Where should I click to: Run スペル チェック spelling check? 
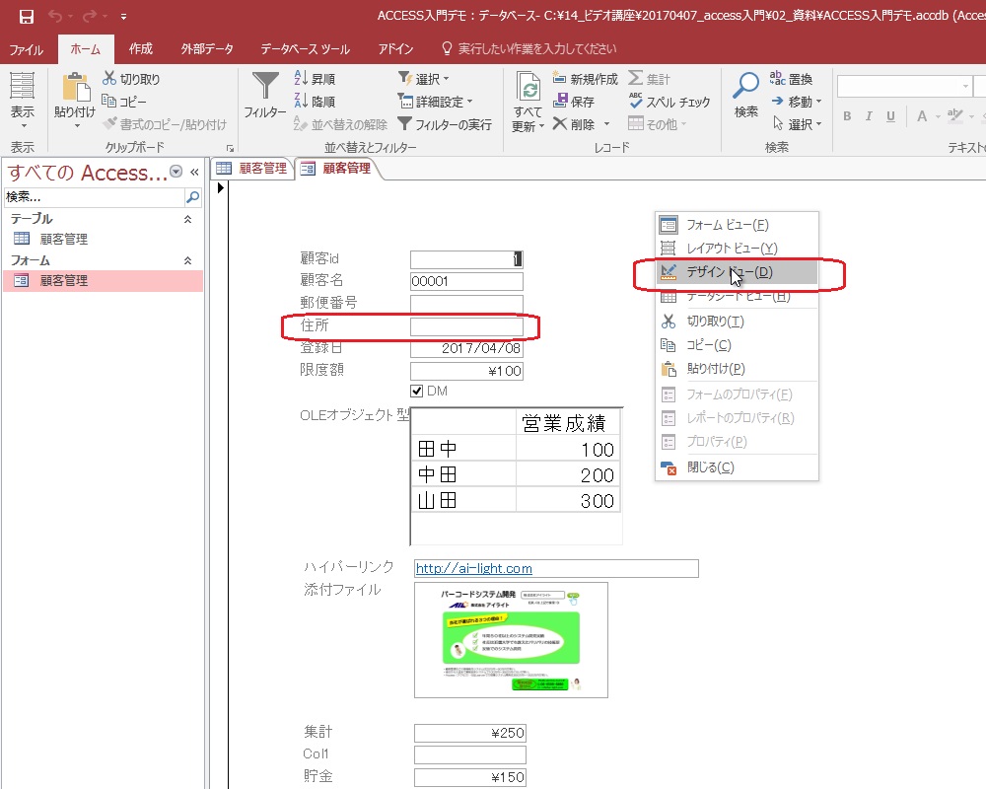click(x=669, y=102)
